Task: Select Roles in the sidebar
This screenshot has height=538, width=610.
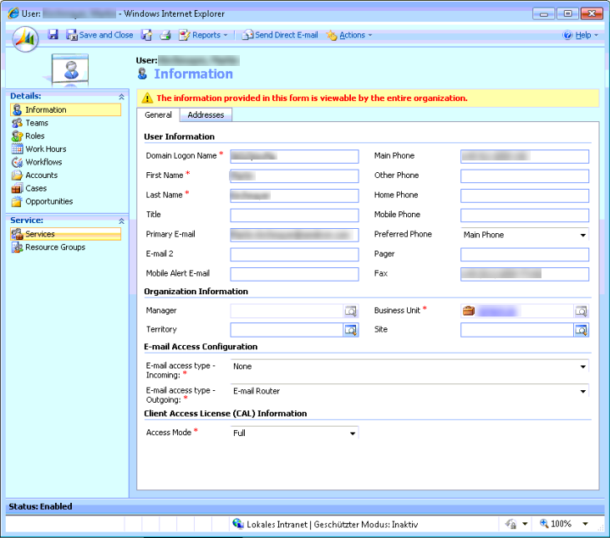Action: [x=35, y=136]
